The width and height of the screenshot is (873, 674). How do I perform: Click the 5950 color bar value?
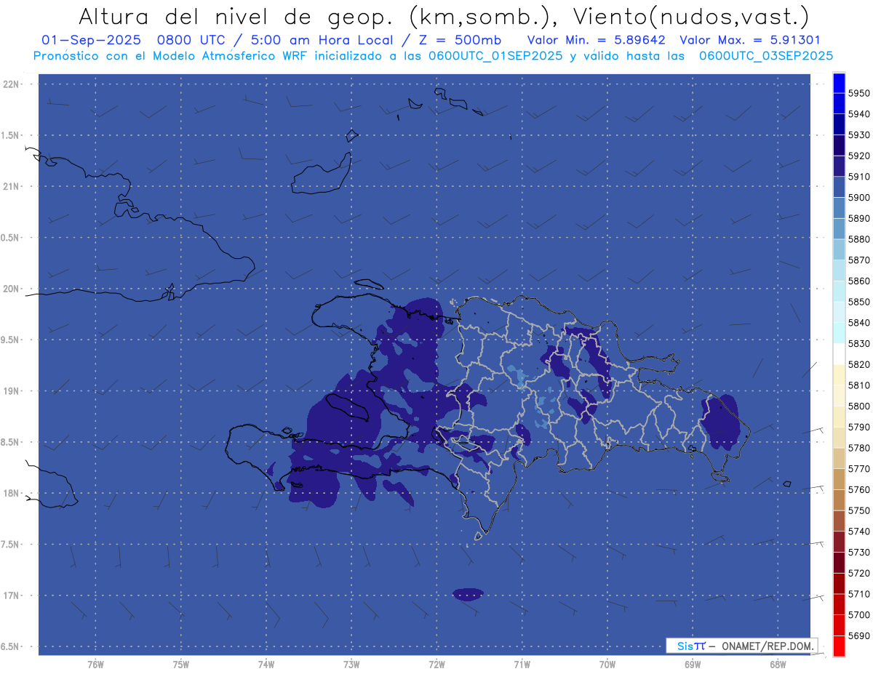pyautogui.click(x=858, y=93)
